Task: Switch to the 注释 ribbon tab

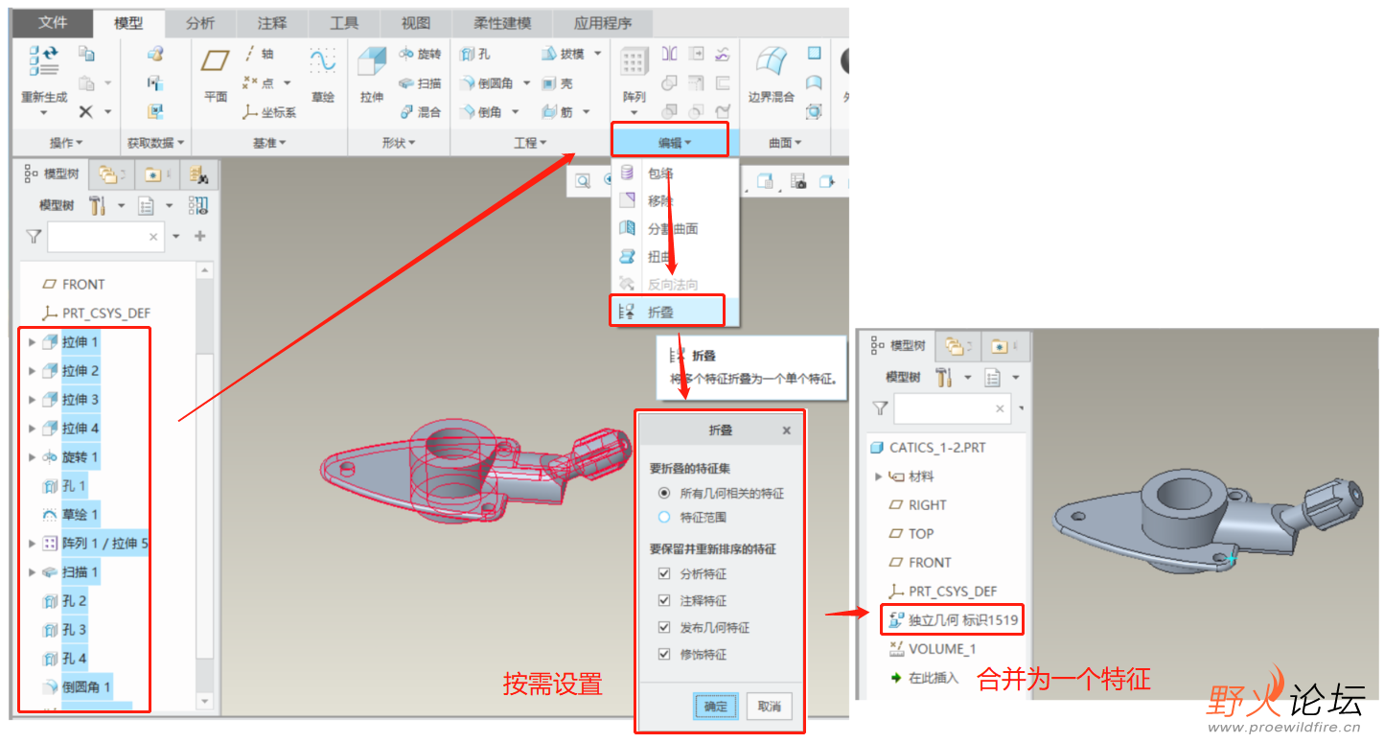Action: [x=272, y=23]
